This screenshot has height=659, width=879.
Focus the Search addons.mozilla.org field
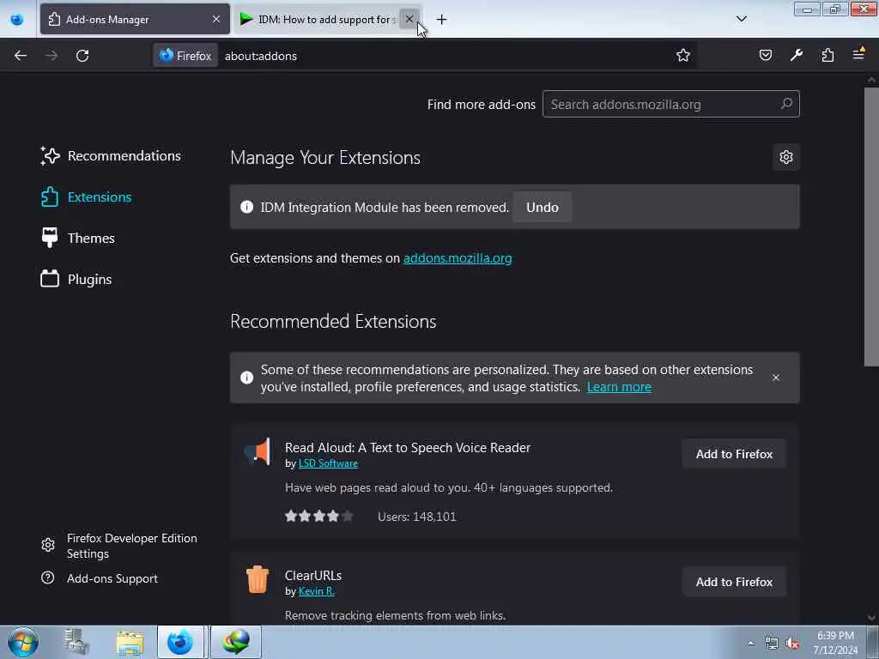(671, 104)
